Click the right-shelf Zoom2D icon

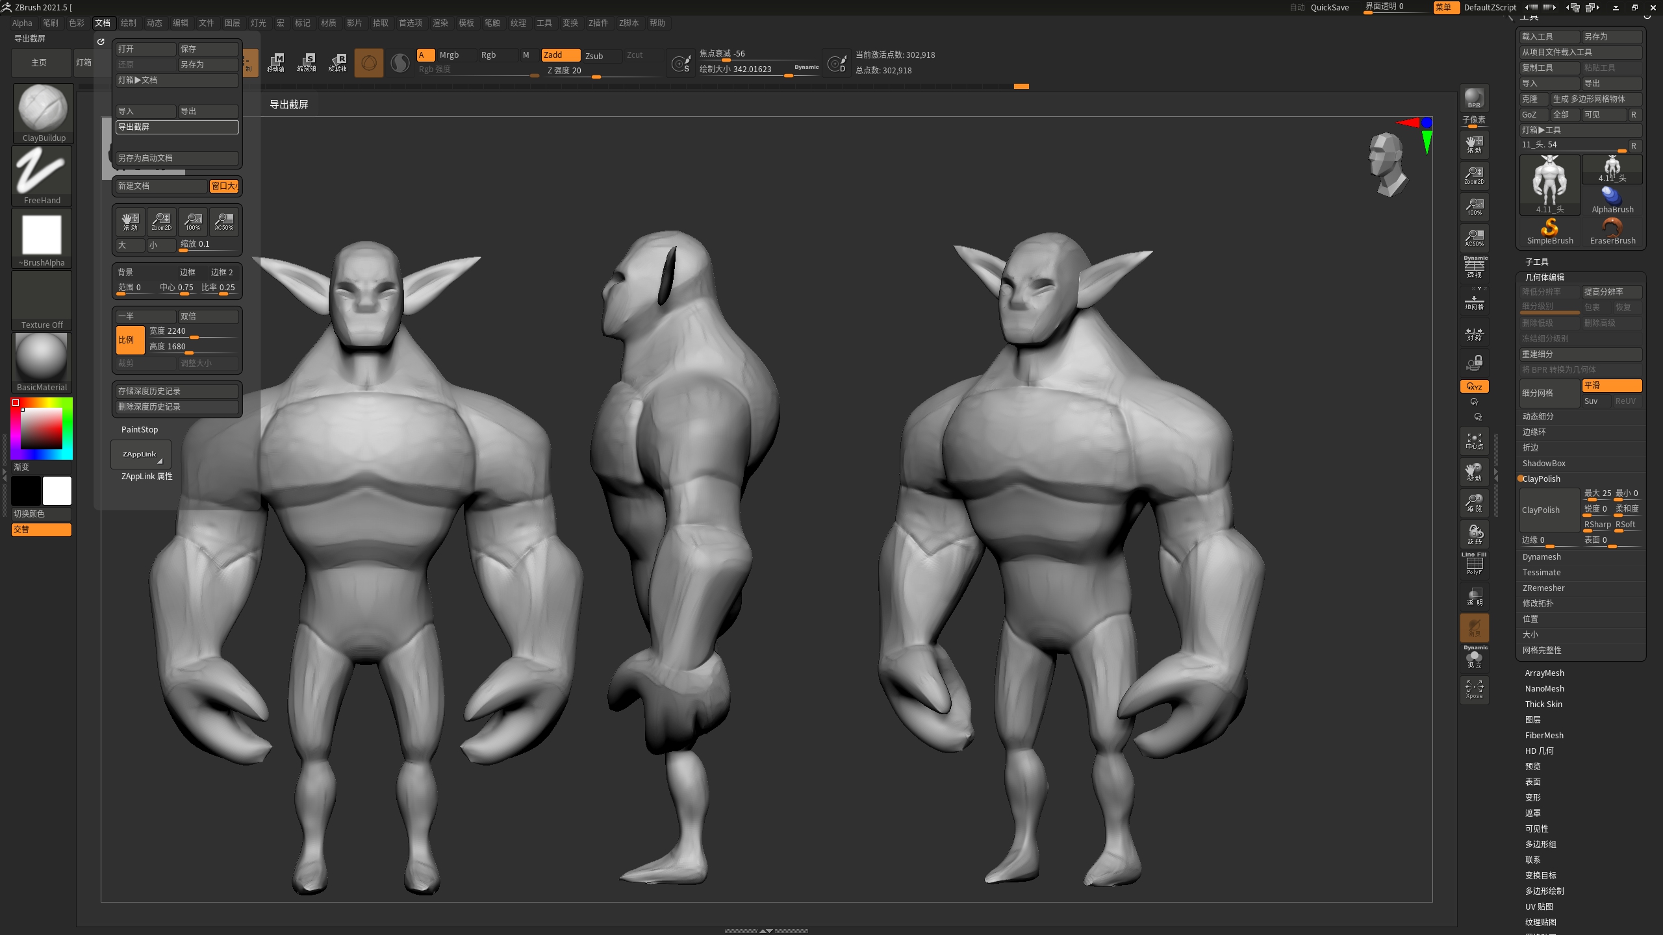coord(1474,175)
